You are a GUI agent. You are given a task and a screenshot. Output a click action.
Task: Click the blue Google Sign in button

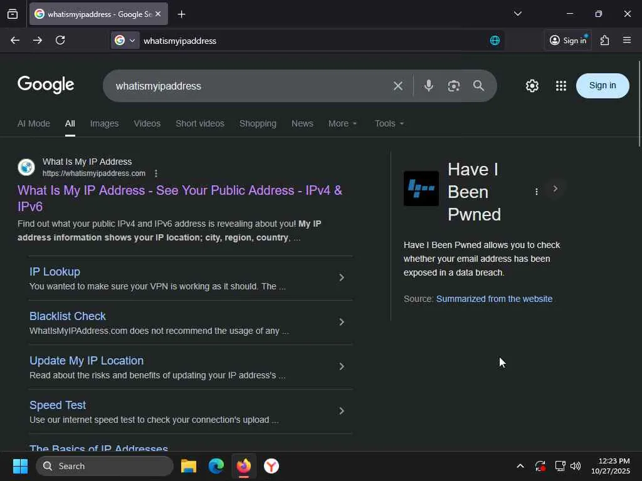(x=603, y=85)
